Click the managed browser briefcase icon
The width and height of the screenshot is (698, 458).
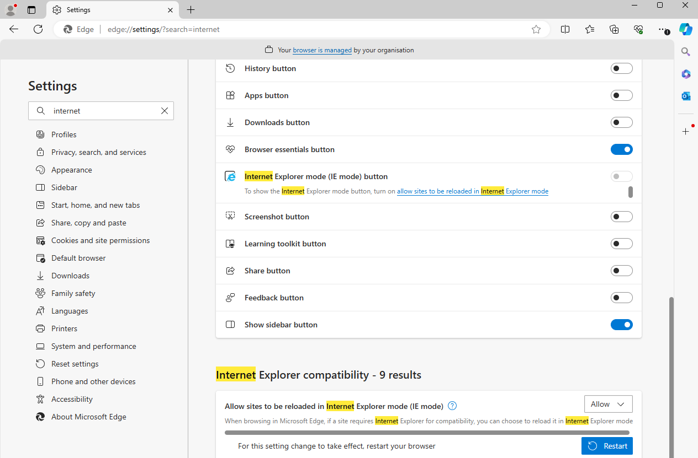tap(269, 50)
